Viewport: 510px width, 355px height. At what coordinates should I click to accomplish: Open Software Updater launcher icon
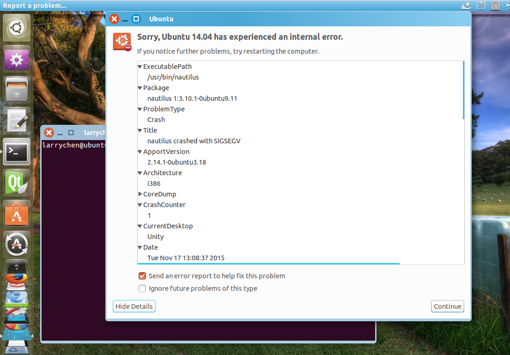17,245
